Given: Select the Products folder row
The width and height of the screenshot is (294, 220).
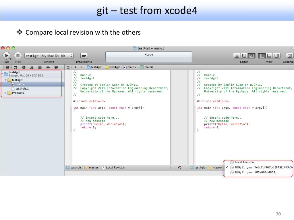Looking at the screenshot, I should (x=33, y=93).
